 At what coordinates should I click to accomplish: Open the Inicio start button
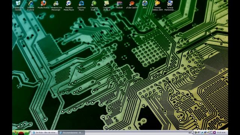[21, 132]
